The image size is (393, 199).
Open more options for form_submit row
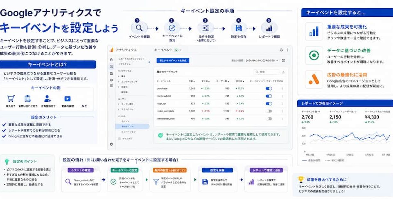pos(282,96)
